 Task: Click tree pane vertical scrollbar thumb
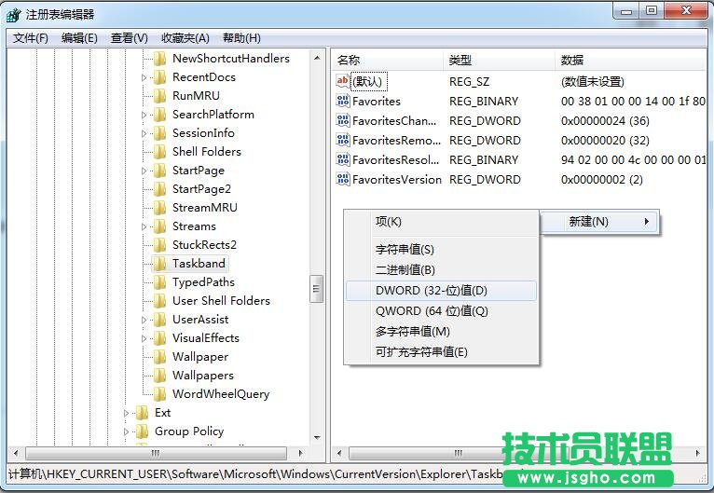point(317,289)
